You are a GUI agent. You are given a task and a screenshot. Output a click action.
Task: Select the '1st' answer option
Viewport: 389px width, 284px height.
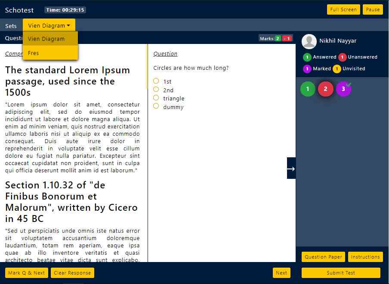click(x=156, y=81)
